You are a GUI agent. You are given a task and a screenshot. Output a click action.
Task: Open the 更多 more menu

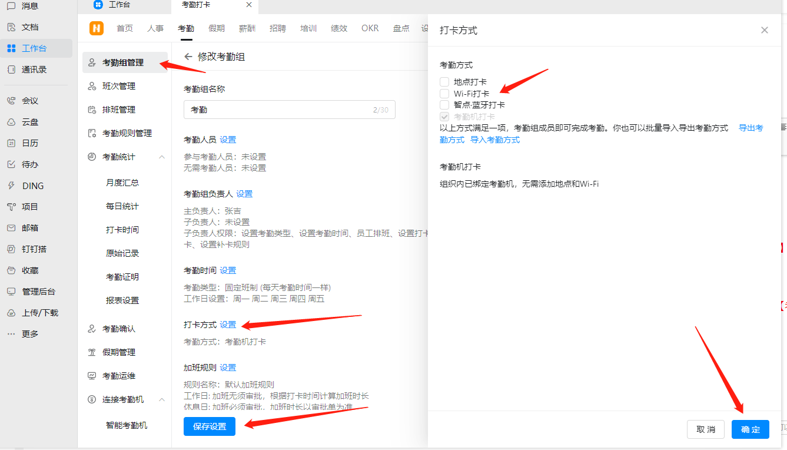tap(11, 334)
